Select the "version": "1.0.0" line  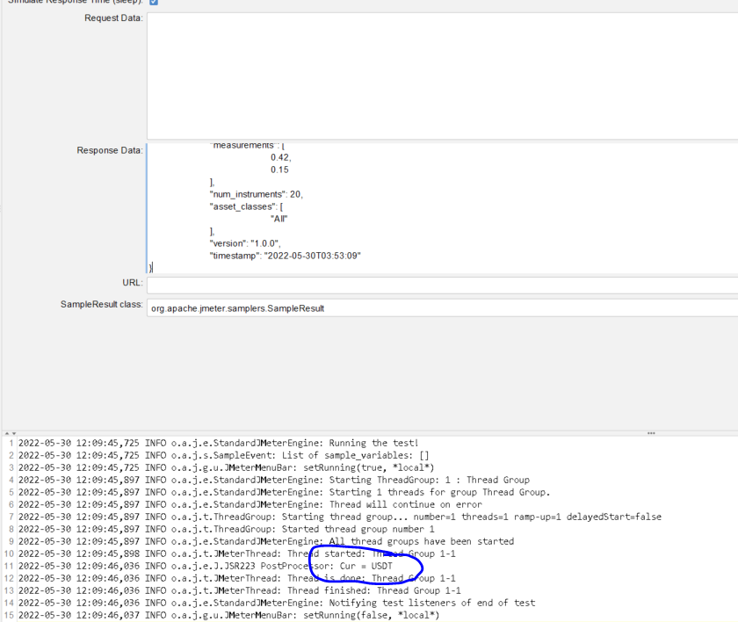[x=245, y=243]
